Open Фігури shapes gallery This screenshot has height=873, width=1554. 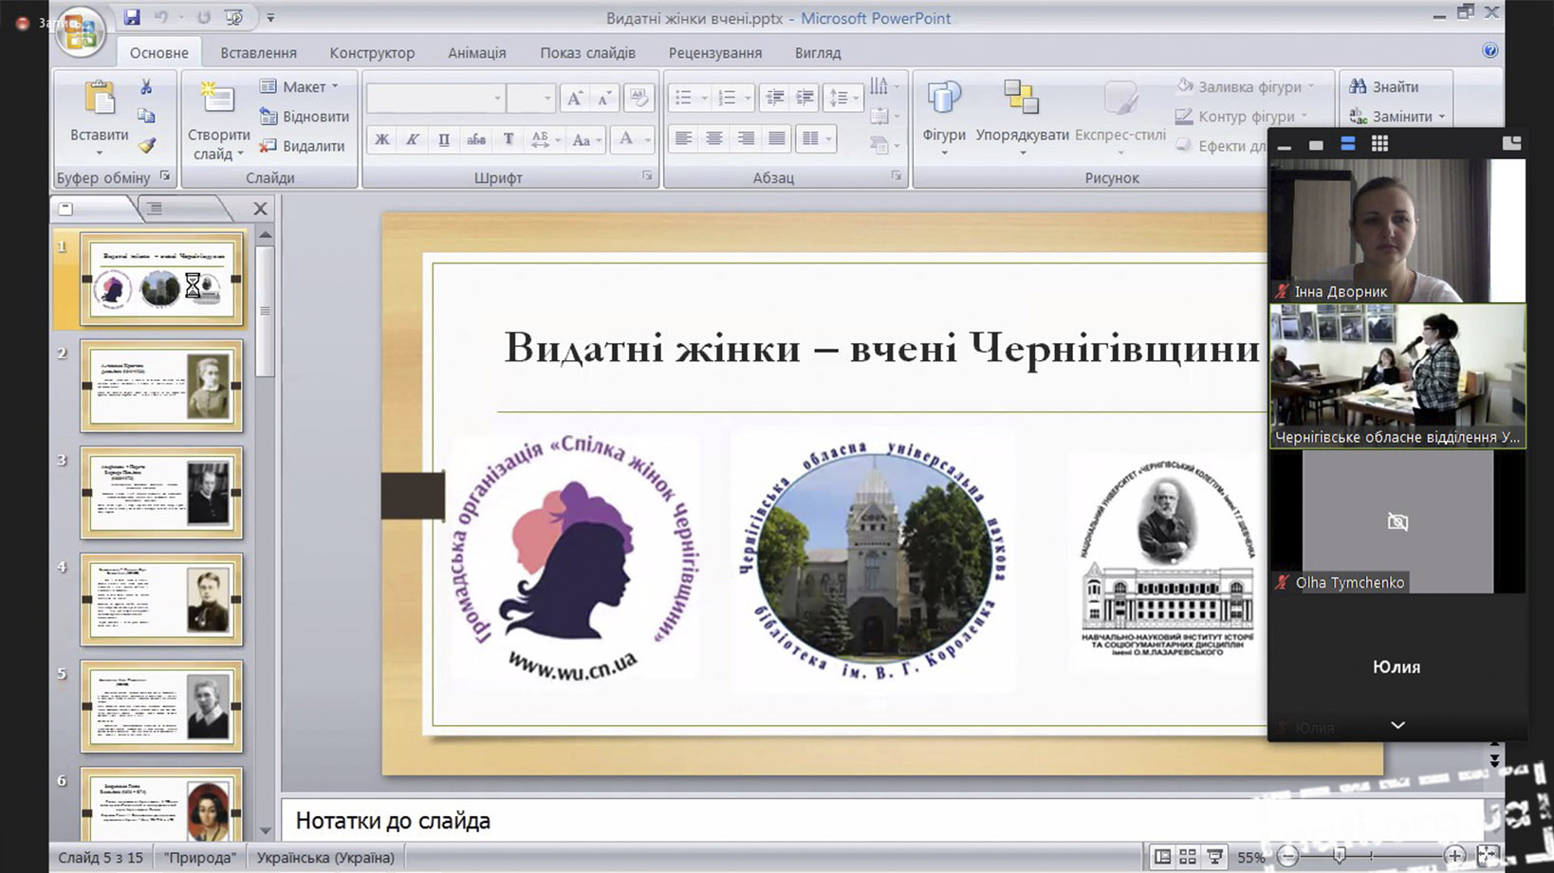944,118
